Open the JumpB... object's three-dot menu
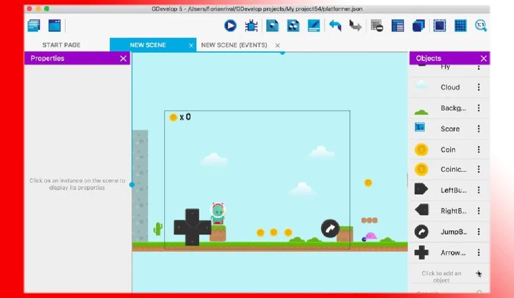The height and width of the screenshot is (298, 514). tap(478, 232)
